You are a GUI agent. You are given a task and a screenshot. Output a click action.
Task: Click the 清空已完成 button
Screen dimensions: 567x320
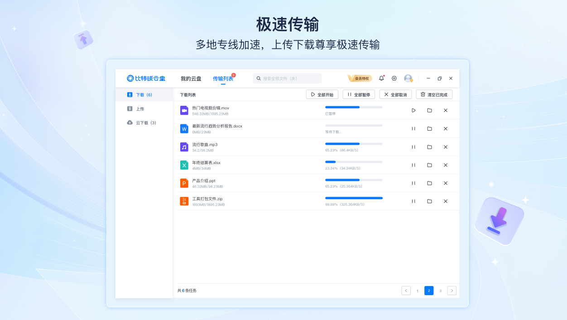[434, 94]
